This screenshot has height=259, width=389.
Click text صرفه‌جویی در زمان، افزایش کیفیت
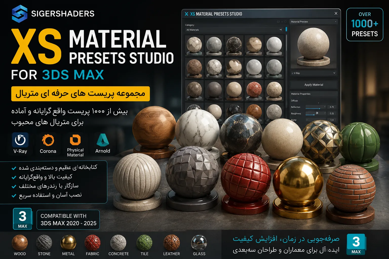286,239
